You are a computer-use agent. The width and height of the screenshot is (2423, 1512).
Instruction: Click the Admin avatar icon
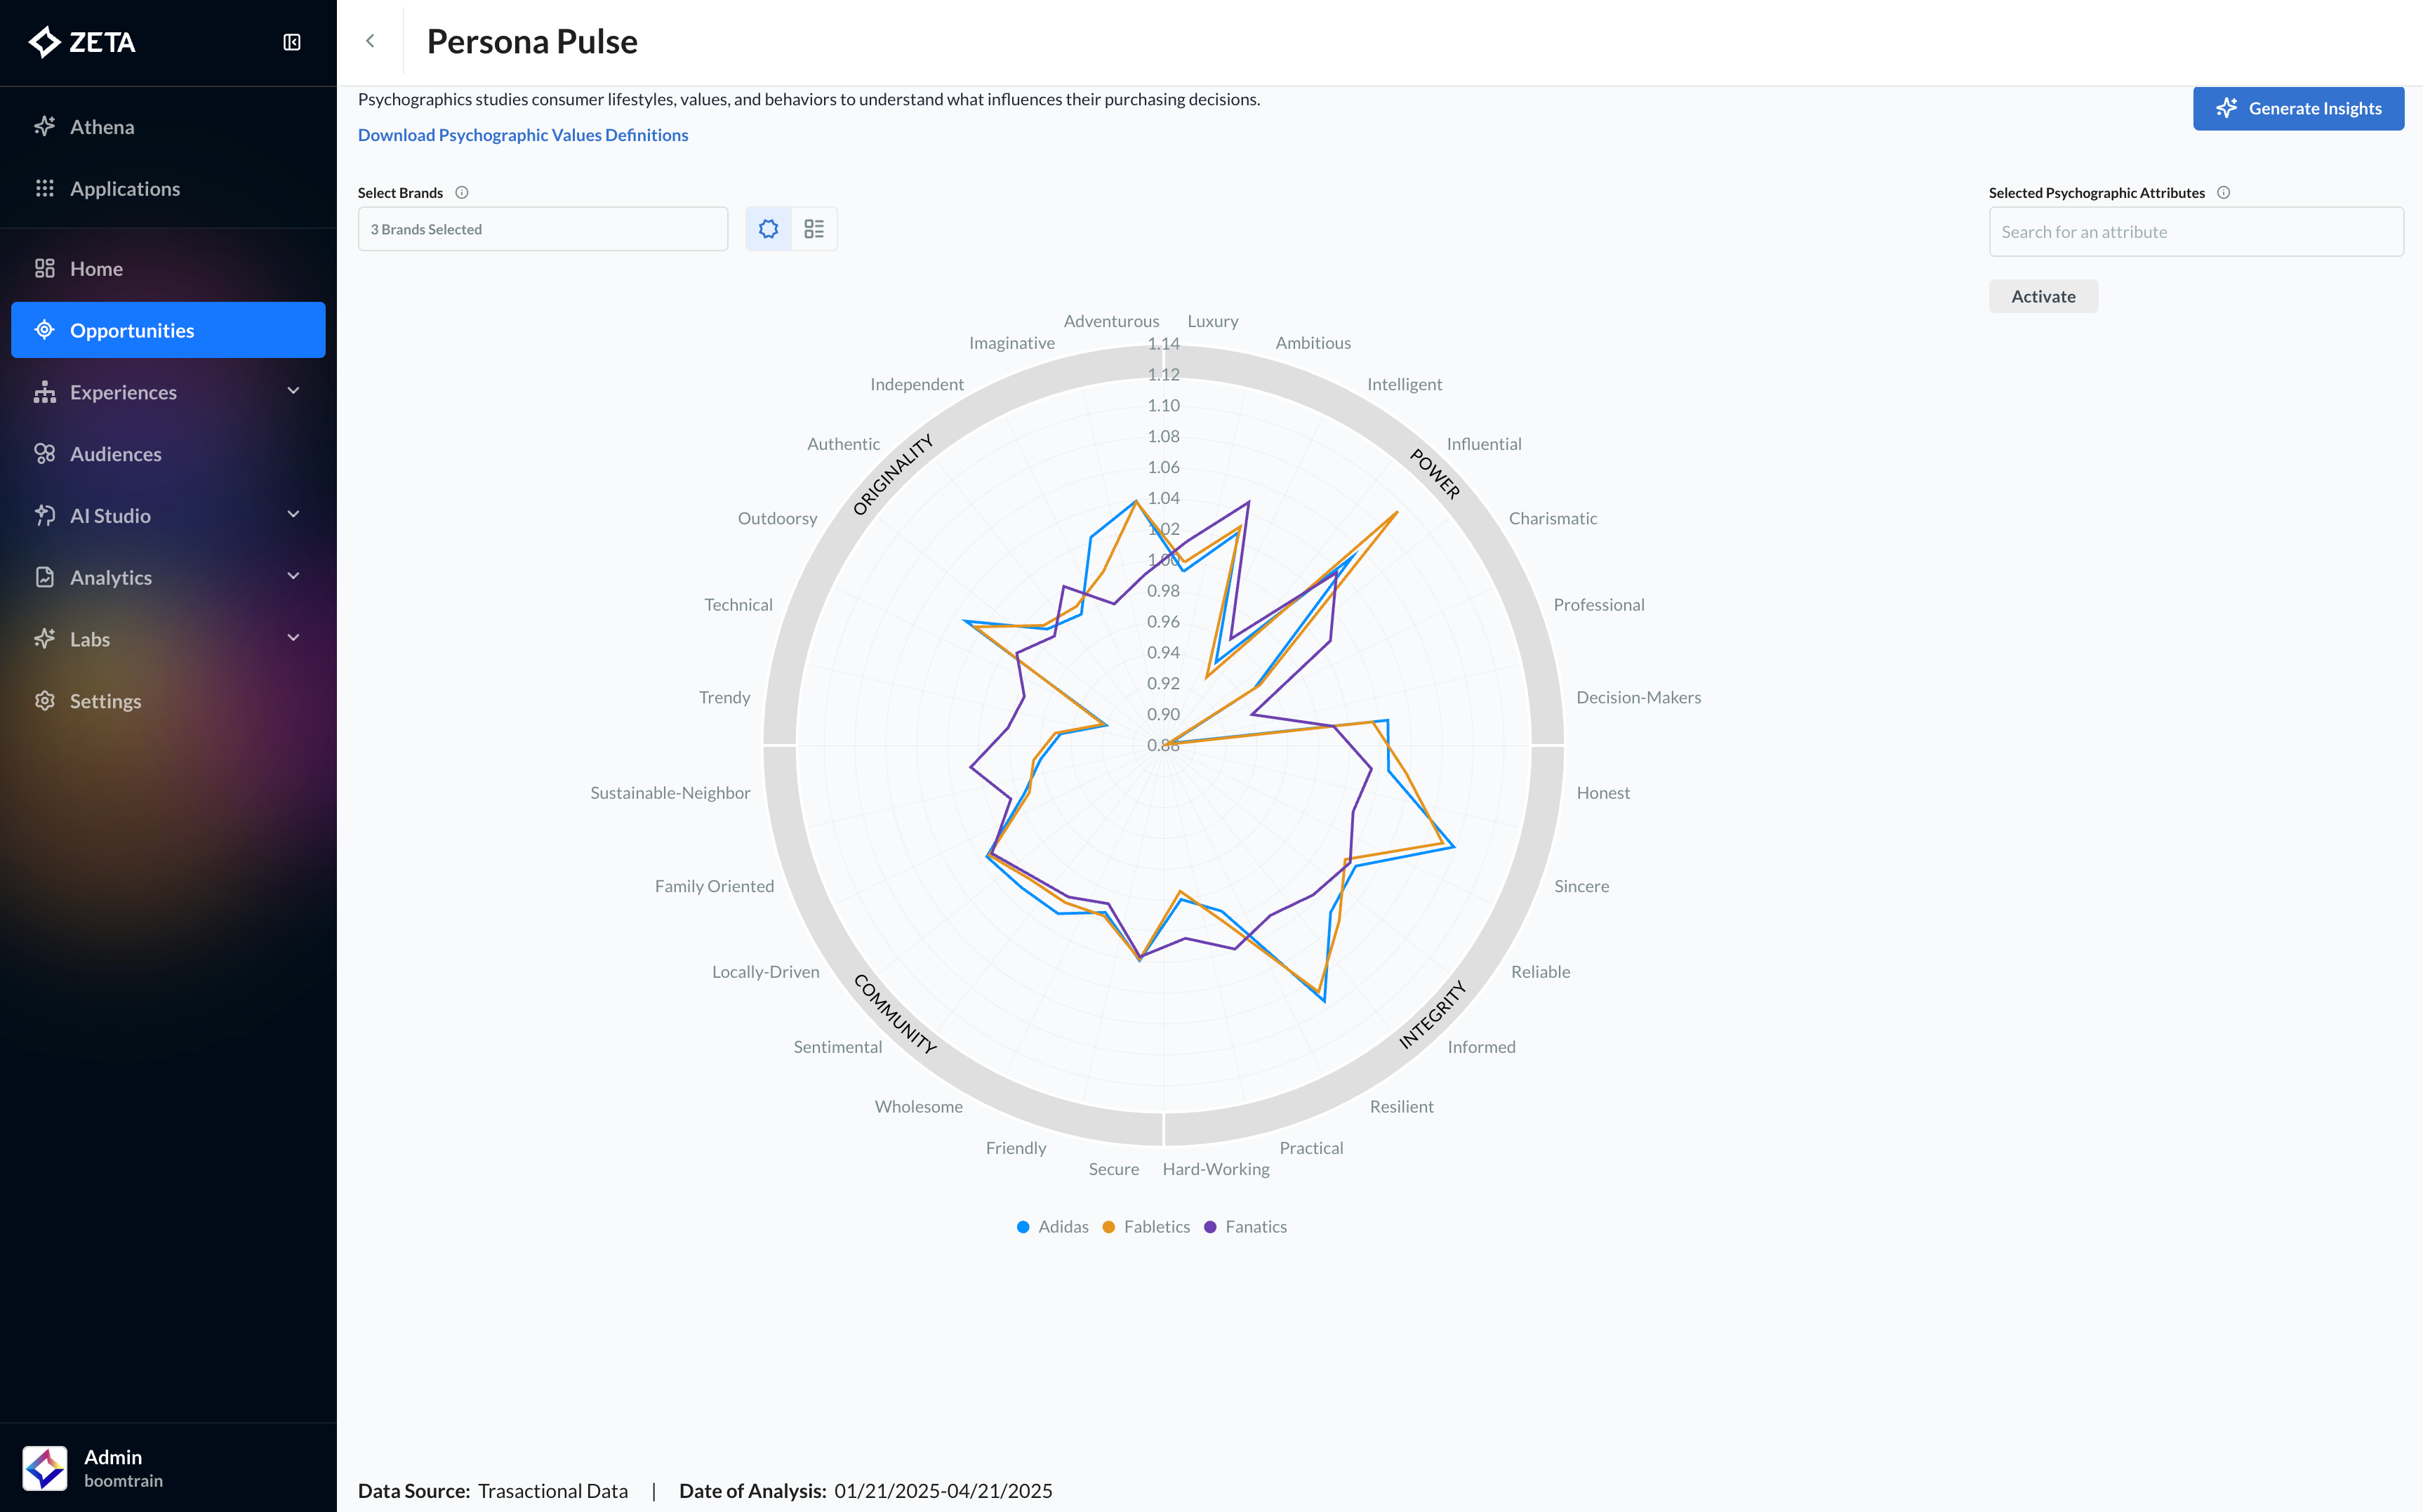[45, 1468]
